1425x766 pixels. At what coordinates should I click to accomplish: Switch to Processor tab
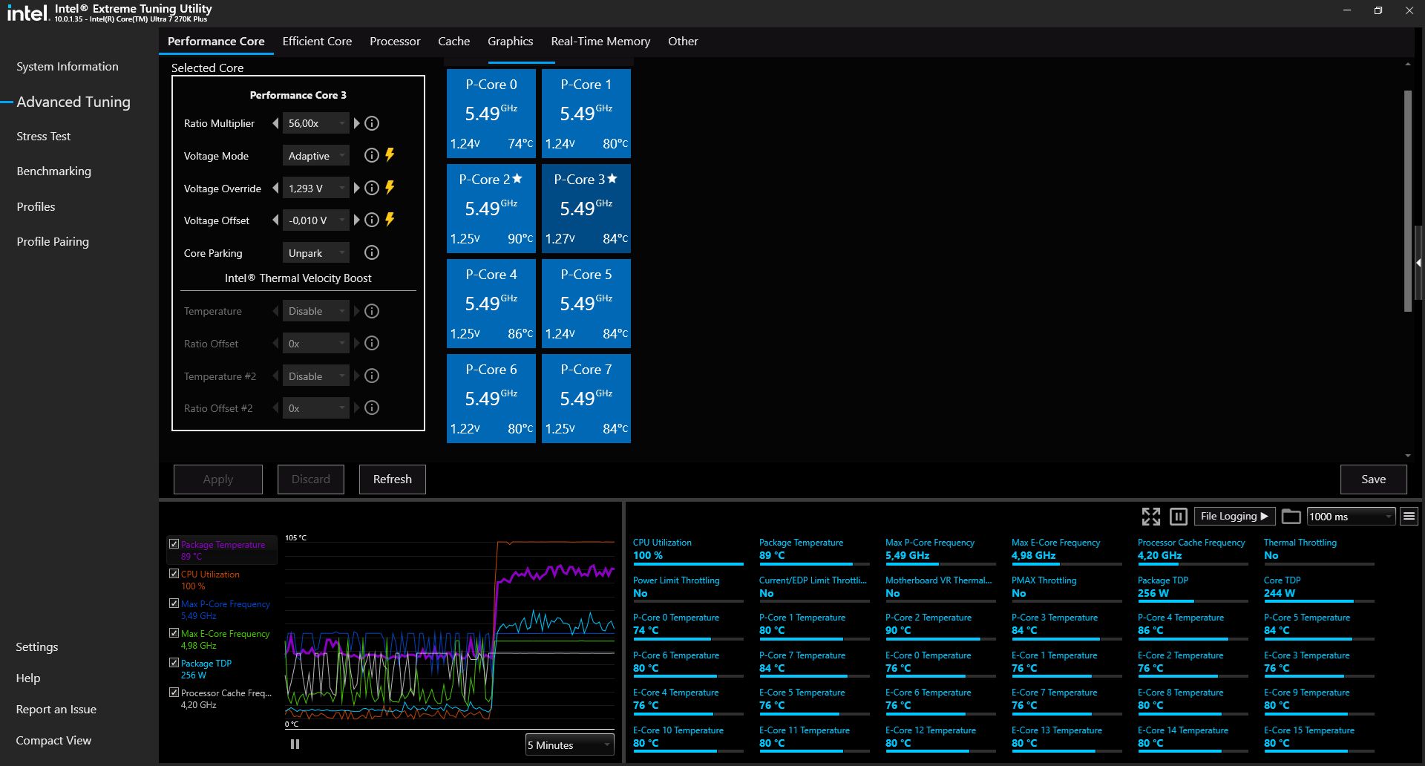tap(395, 42)
